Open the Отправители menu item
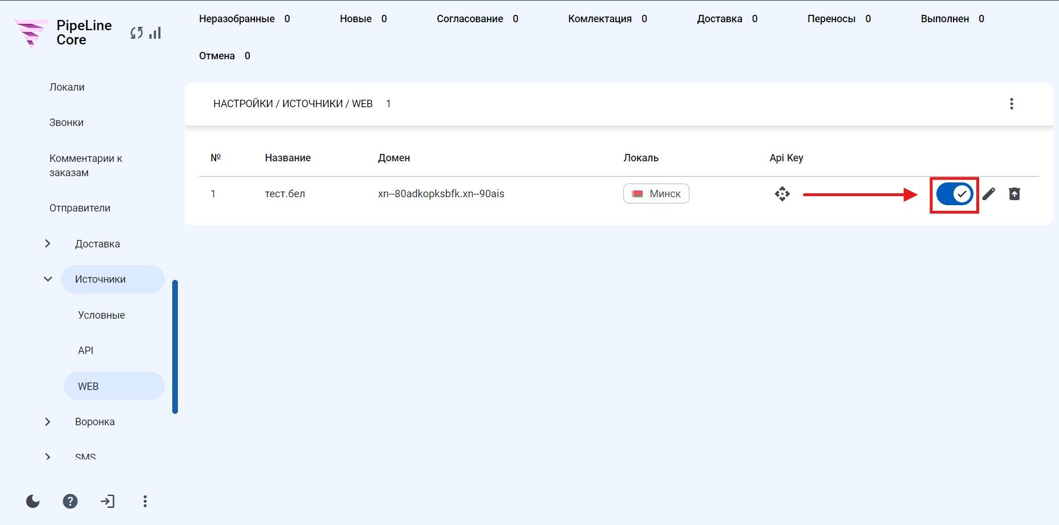1059x525 pixels. pyautogui.click(x=80, y=208)
